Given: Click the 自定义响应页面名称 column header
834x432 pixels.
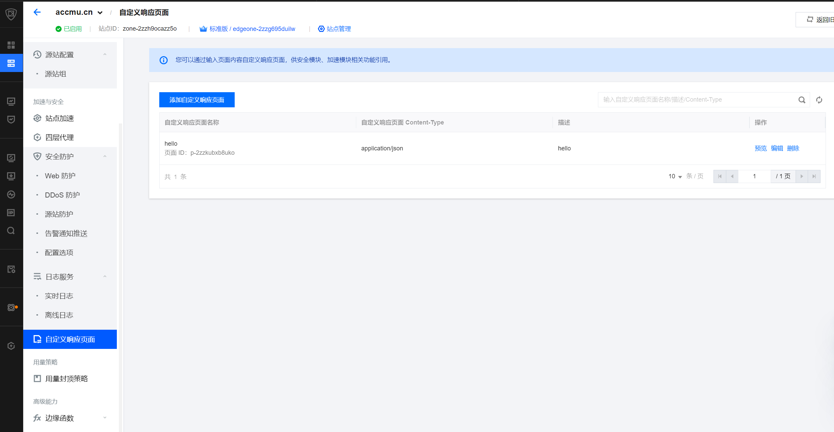Looking at the screenshot, I should point(192,122).
